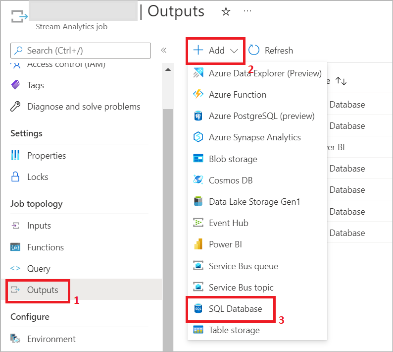Open the Add output dropdown
The width and height of the screenshot is (393, 352).
216,50
